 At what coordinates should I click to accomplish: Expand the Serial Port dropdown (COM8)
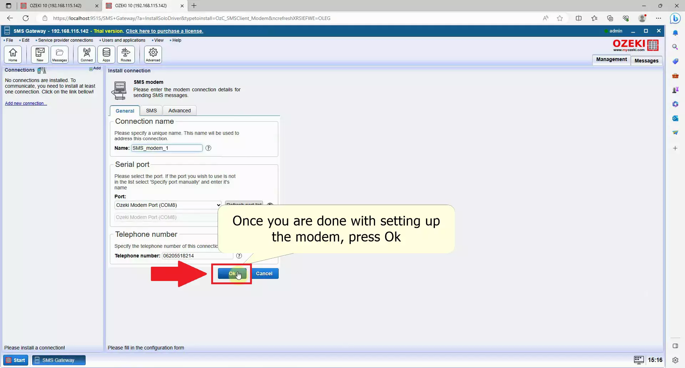coord(168,205)
